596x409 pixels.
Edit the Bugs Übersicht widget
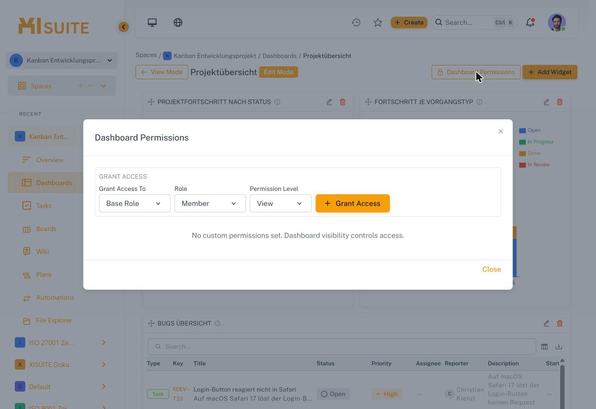(546, 323)
